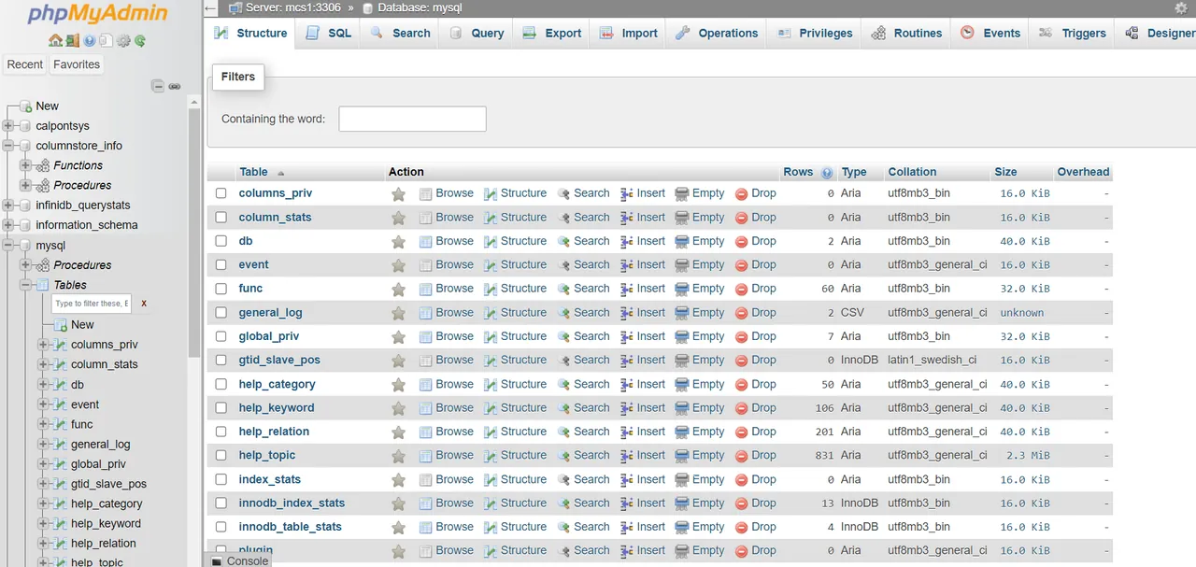
Task: Open the Export tab
Action: 552,33
